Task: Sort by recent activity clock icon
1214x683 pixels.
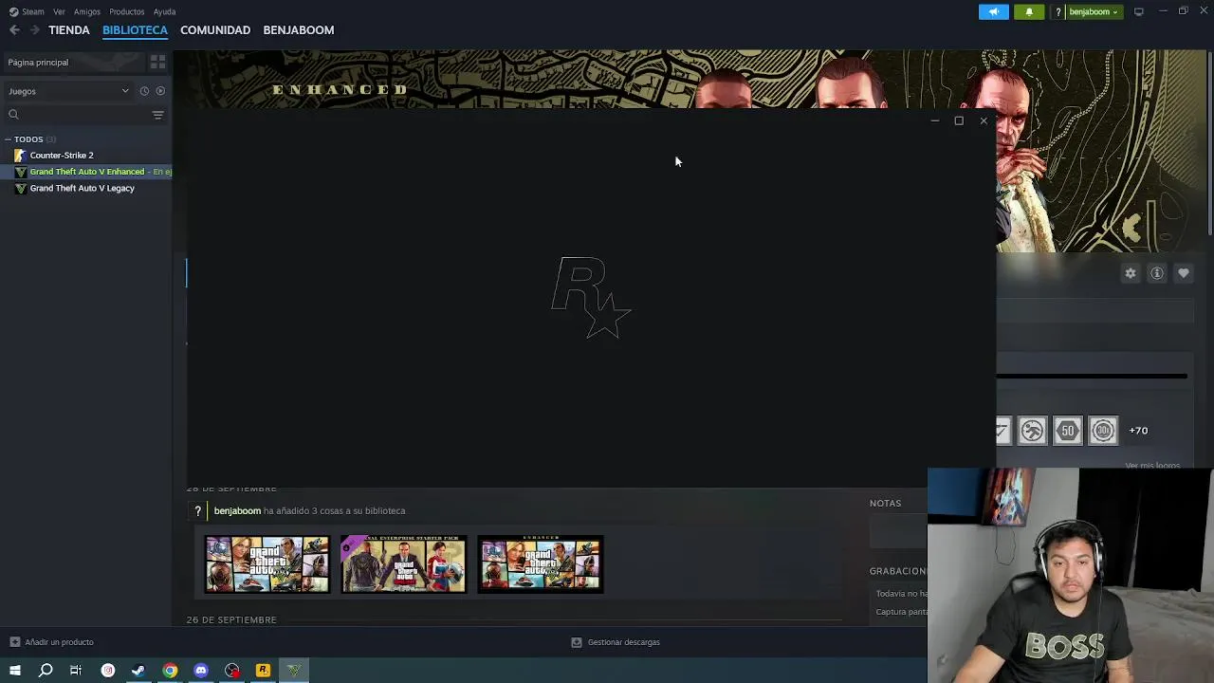Action: (x=144, y=91)
